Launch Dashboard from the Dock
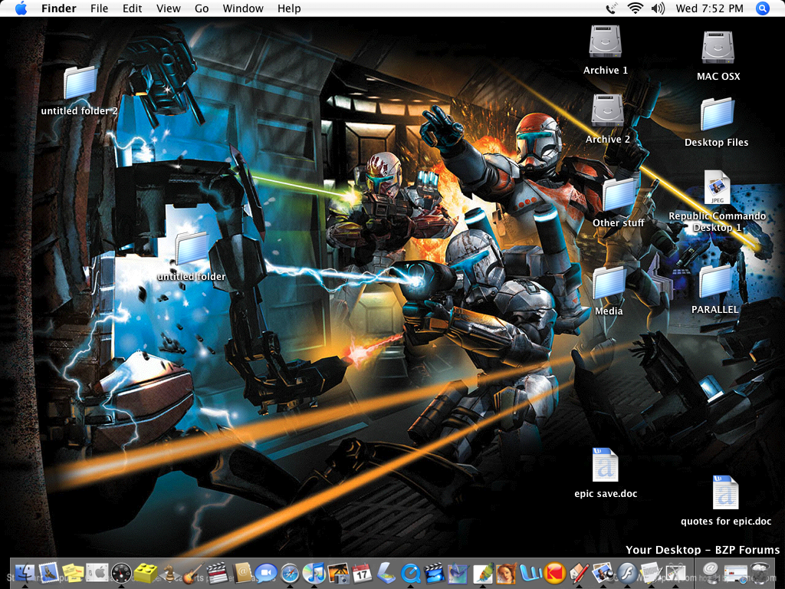Viewport: 785px width, 589px height. point(120,574)
